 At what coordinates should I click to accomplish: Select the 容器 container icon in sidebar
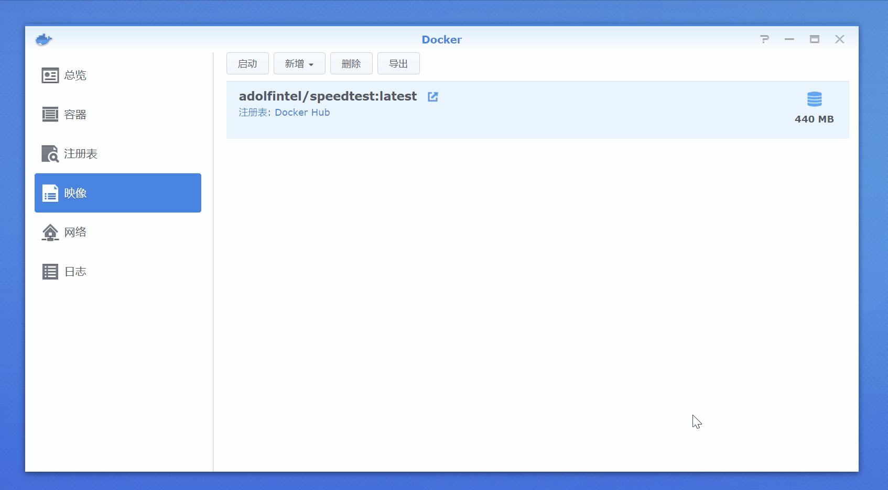50,114
